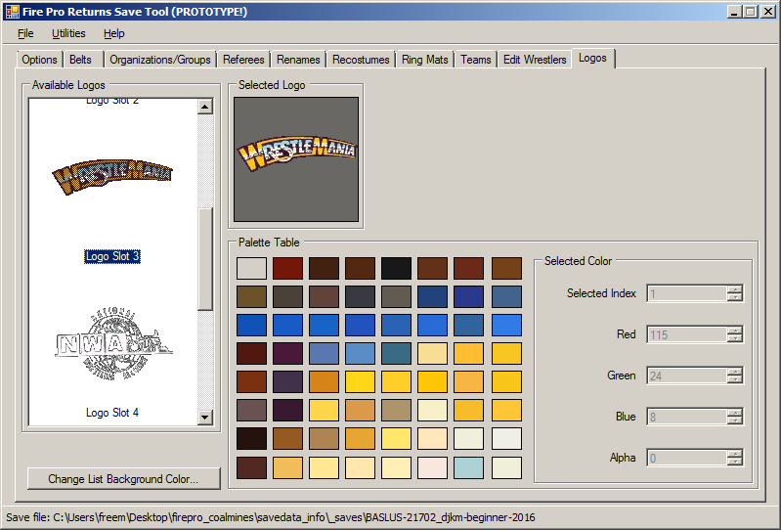This screenshot has width=781, height=530.
Task: Open the Utilities menu
Action: tap(68, 33)
